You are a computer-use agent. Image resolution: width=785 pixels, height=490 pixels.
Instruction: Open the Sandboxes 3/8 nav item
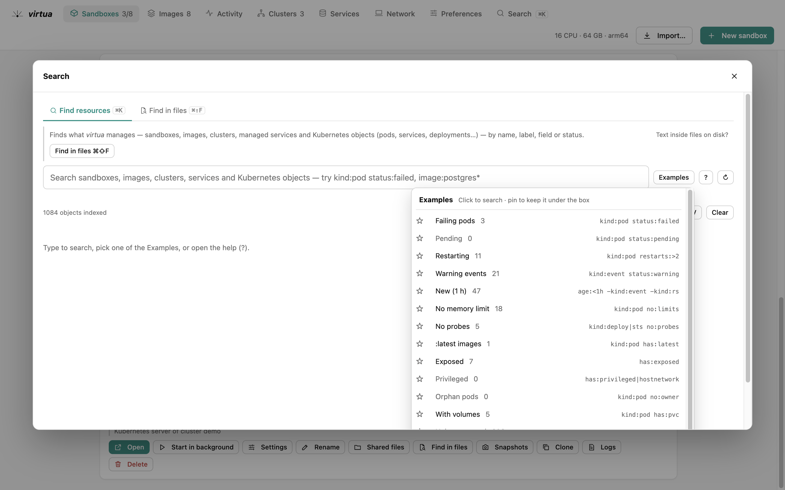101,14
